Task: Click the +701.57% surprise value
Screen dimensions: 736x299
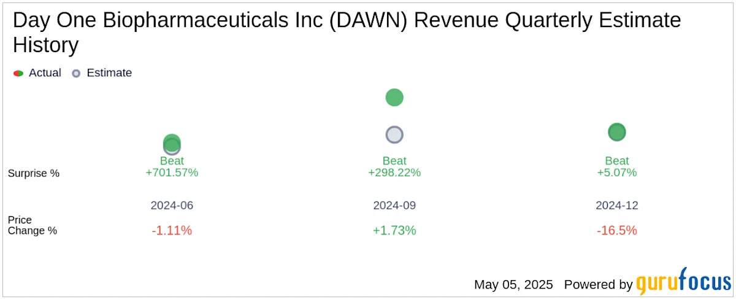Action: pyautogui.click(x=172, y=173)
